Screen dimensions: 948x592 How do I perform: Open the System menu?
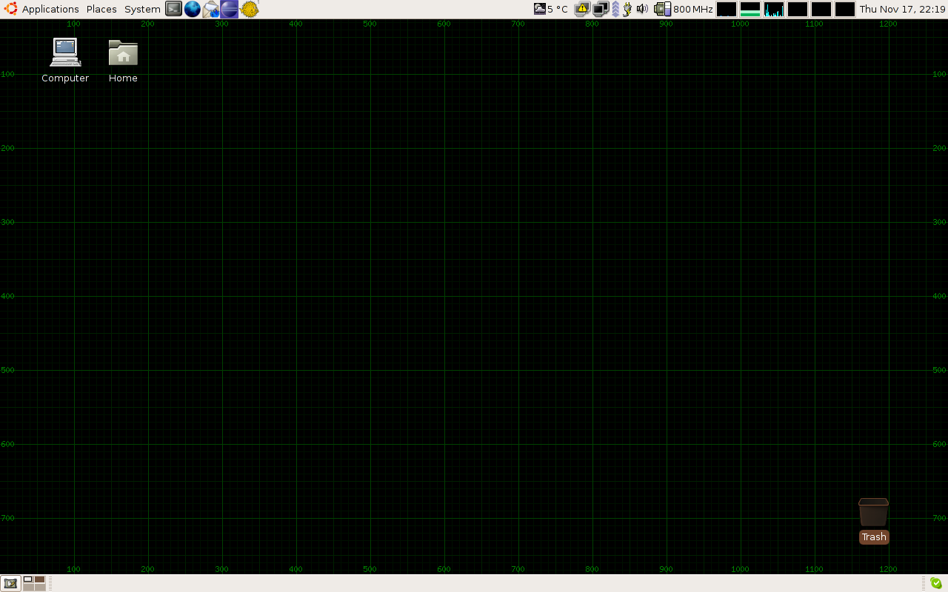tap(142, 9)
